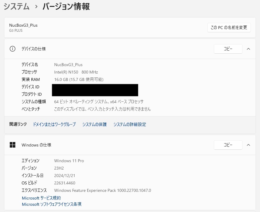260x212 pixels.
Task: Select the バージョン value 23H2
Action: [x=59, y=168]
